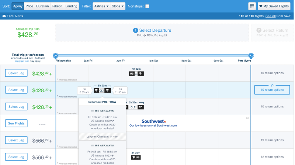Click Select Leg for the 4h 32m flight
Image resolution: width=295 pixels, height=165 pixels.
[16, 73]
